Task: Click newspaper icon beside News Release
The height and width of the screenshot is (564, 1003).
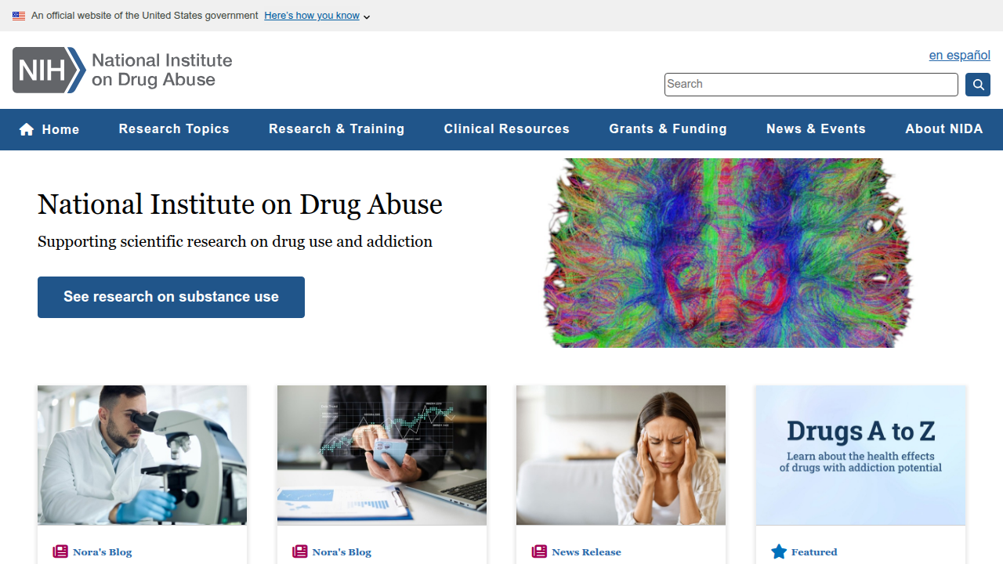Action: point(539,551)
